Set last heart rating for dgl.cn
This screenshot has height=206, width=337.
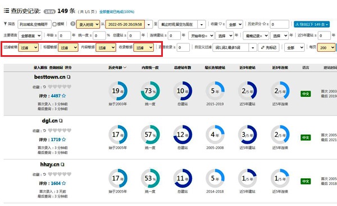(x=69, y=131)
